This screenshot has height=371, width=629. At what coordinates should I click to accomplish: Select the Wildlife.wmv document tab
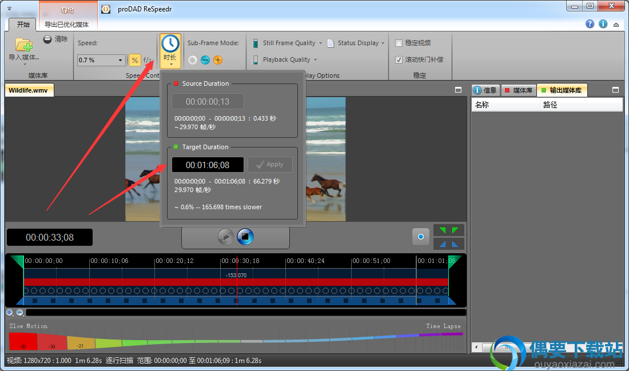29,90
